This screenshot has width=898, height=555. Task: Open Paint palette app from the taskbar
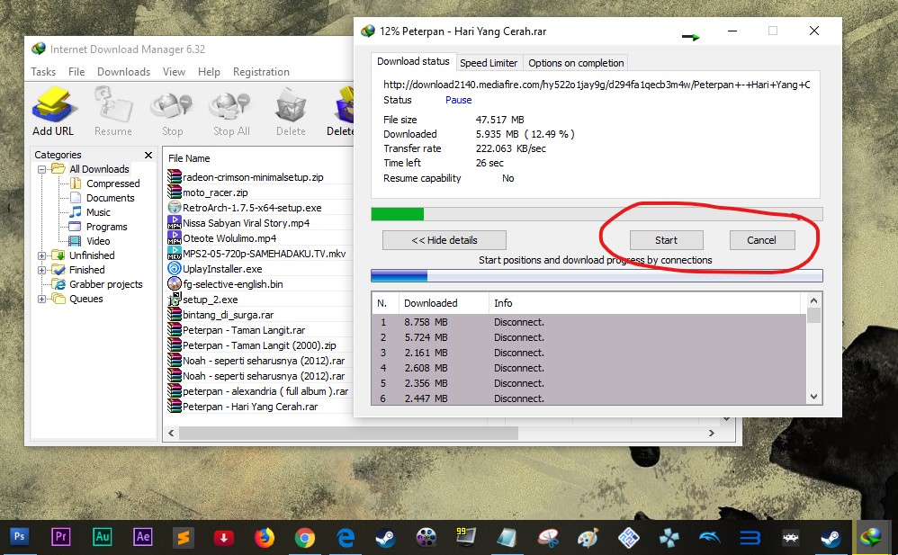tap(588, 538)
